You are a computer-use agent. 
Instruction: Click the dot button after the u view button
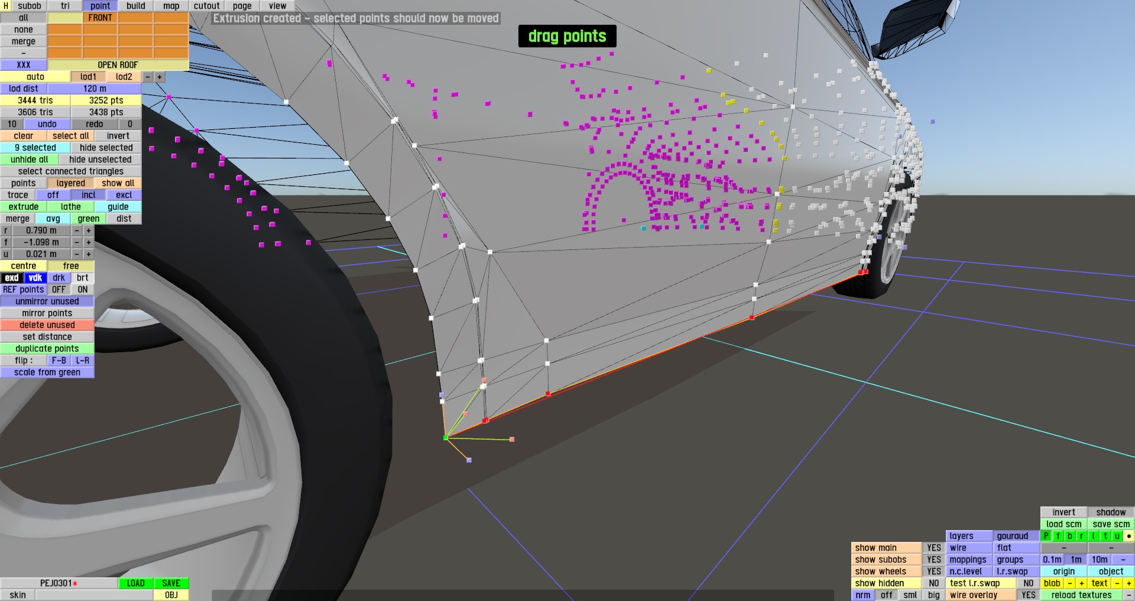pos(1129,536)
